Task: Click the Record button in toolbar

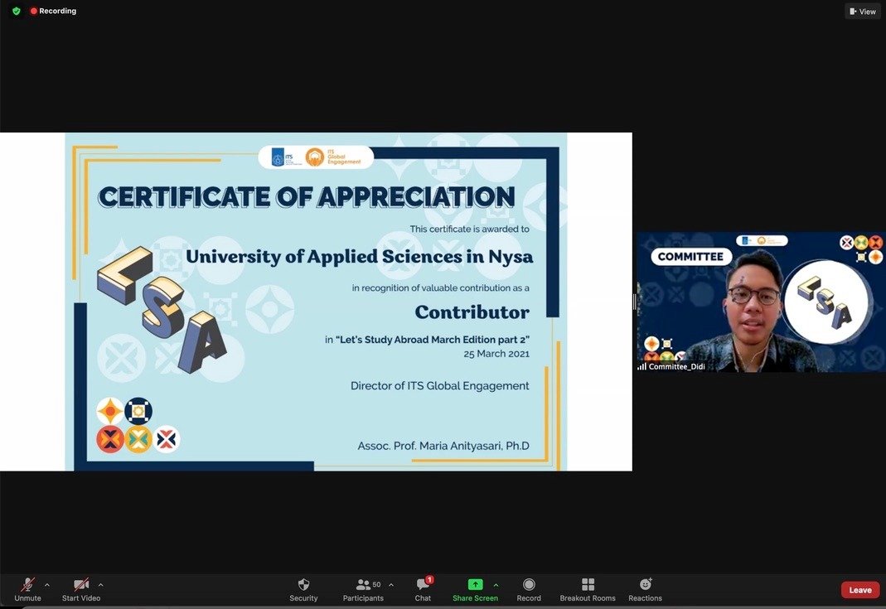Action: click(529, 589)
